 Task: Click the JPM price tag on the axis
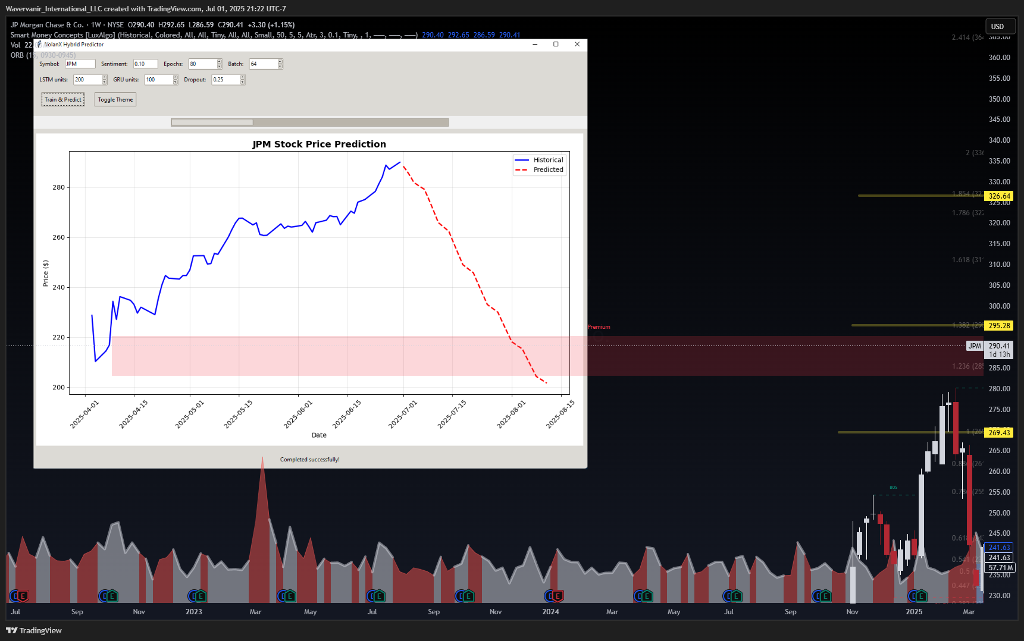(975, 346)
